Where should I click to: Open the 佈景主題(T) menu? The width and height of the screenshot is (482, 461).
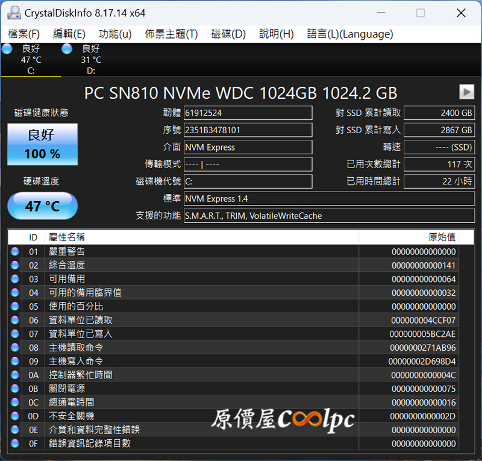tap(171, 34)
